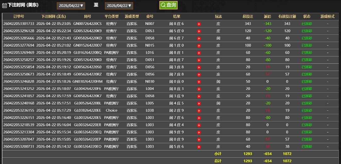Sort by 订单号 column header
The height and width of the screenshot is (164, 341).
[x=19, y=16]
